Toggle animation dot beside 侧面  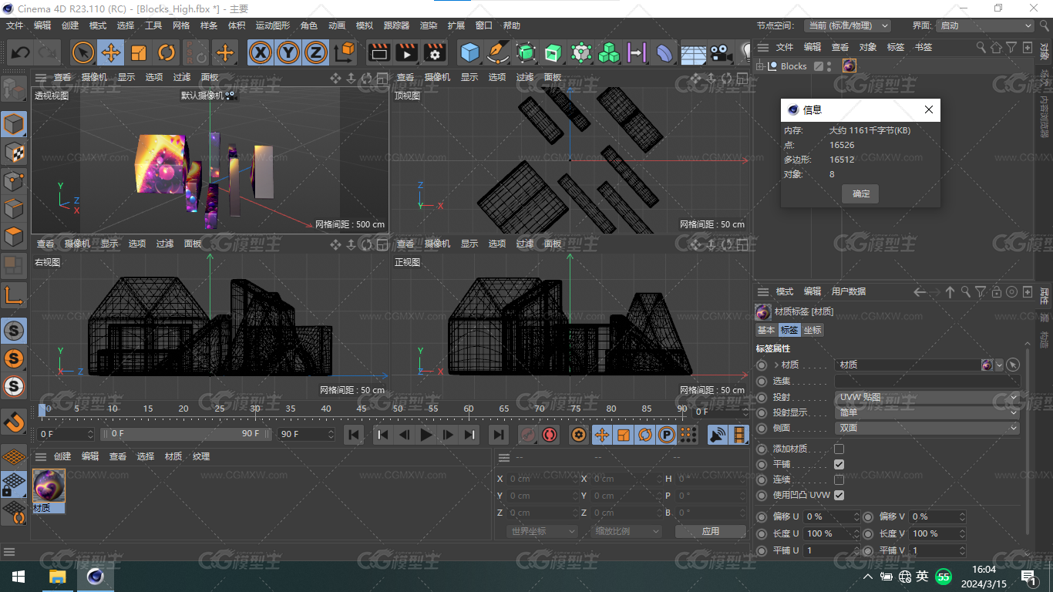pos(762,428)
